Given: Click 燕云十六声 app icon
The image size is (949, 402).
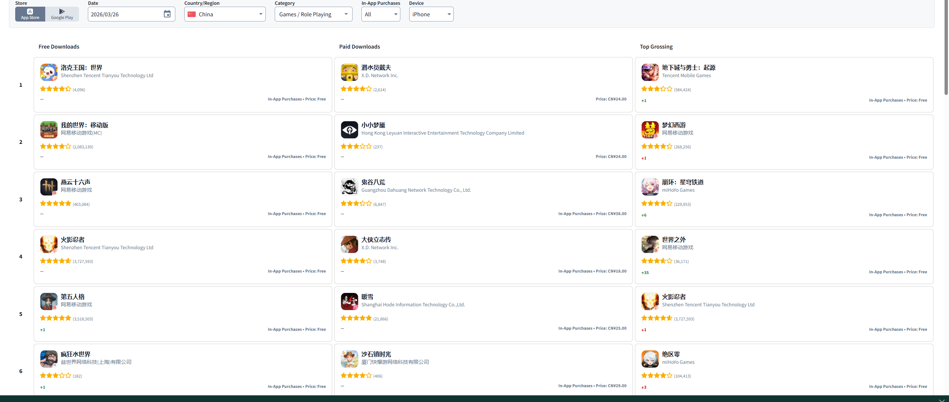Looking at the screenshot, I should 49,187.
